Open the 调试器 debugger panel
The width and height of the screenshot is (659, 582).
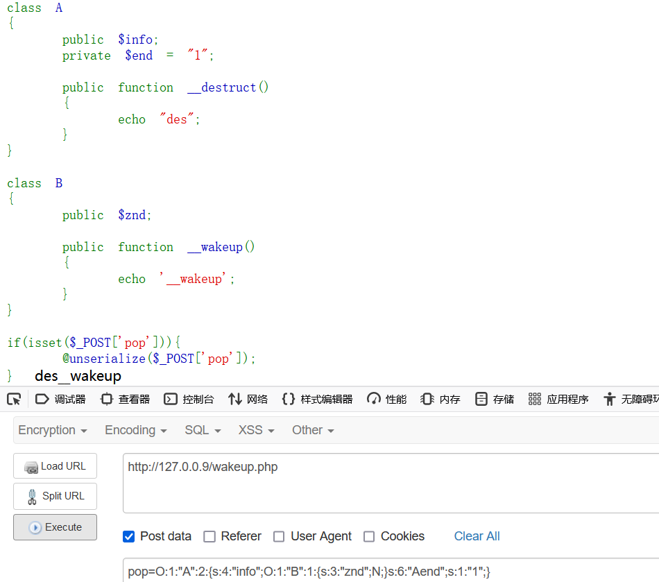60,399
